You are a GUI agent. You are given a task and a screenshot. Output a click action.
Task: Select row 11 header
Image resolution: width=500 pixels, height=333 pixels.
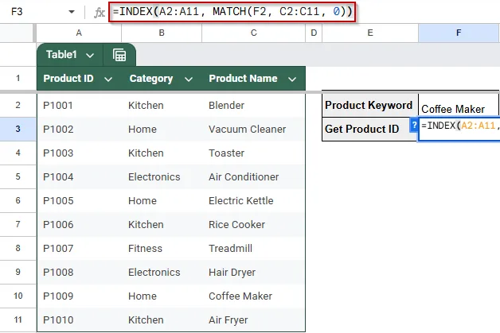(x=18, y=319)
